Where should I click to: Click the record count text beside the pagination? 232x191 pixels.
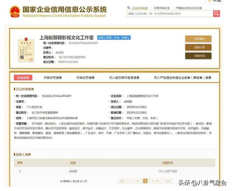point(73,181)
